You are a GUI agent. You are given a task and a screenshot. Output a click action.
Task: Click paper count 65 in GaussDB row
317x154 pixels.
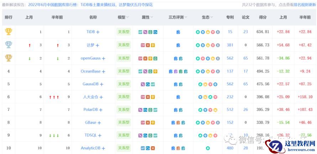[246, 84]
